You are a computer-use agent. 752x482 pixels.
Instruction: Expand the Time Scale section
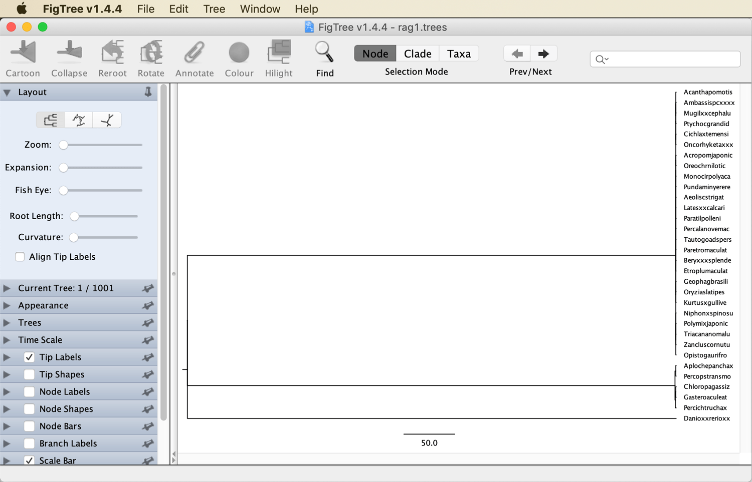pos(7,340)
